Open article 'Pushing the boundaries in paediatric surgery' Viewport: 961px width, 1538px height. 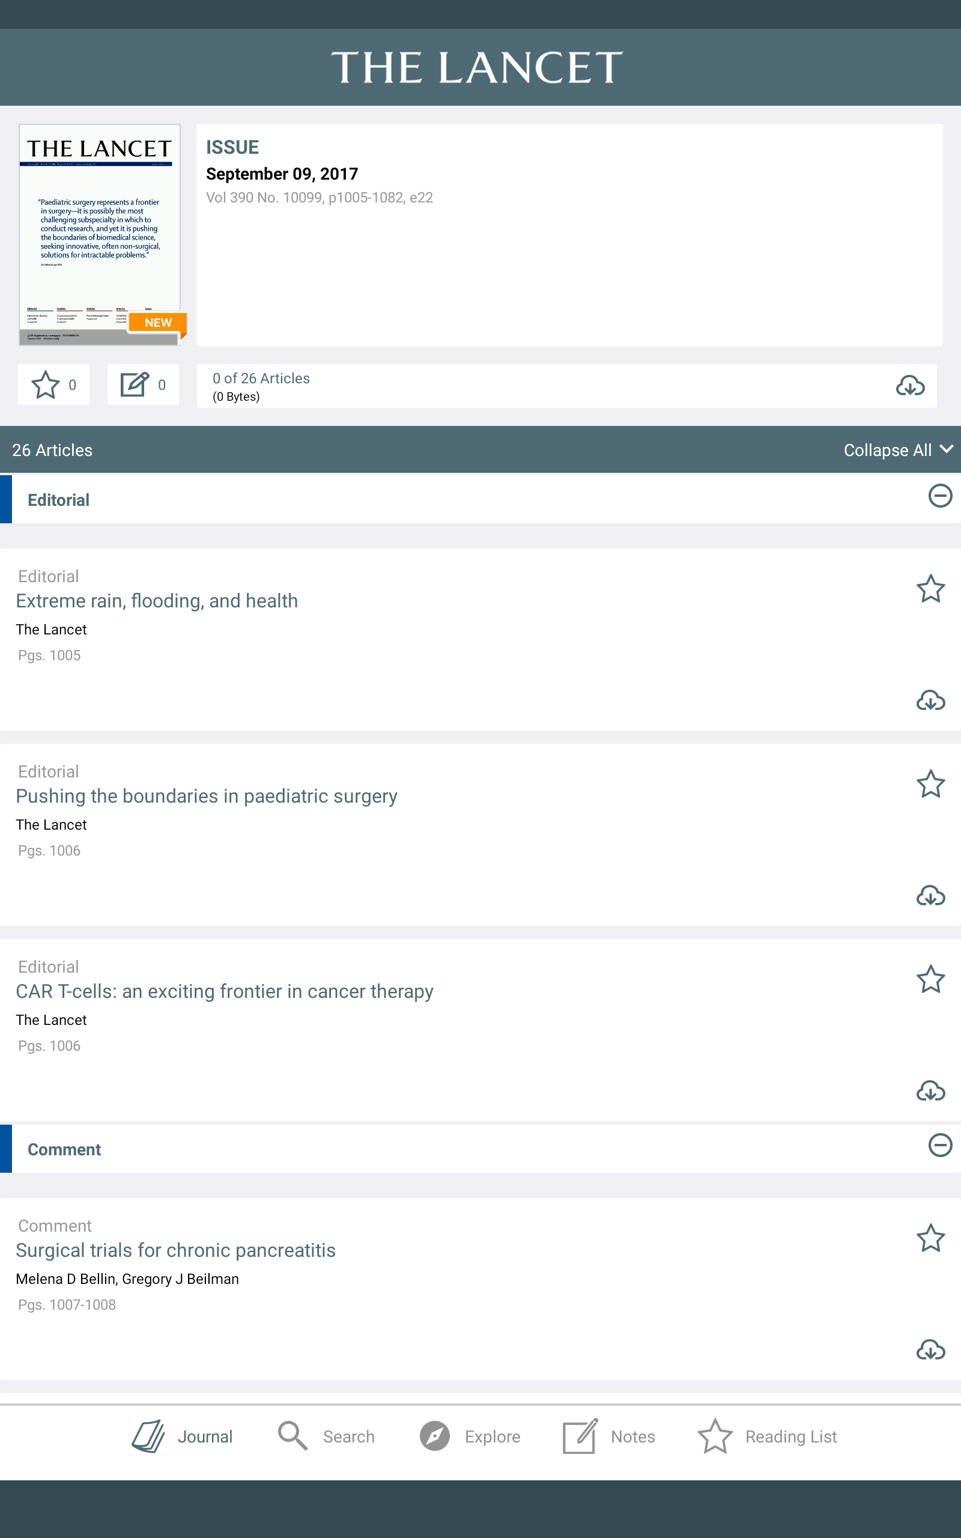[x=207, y=795]
